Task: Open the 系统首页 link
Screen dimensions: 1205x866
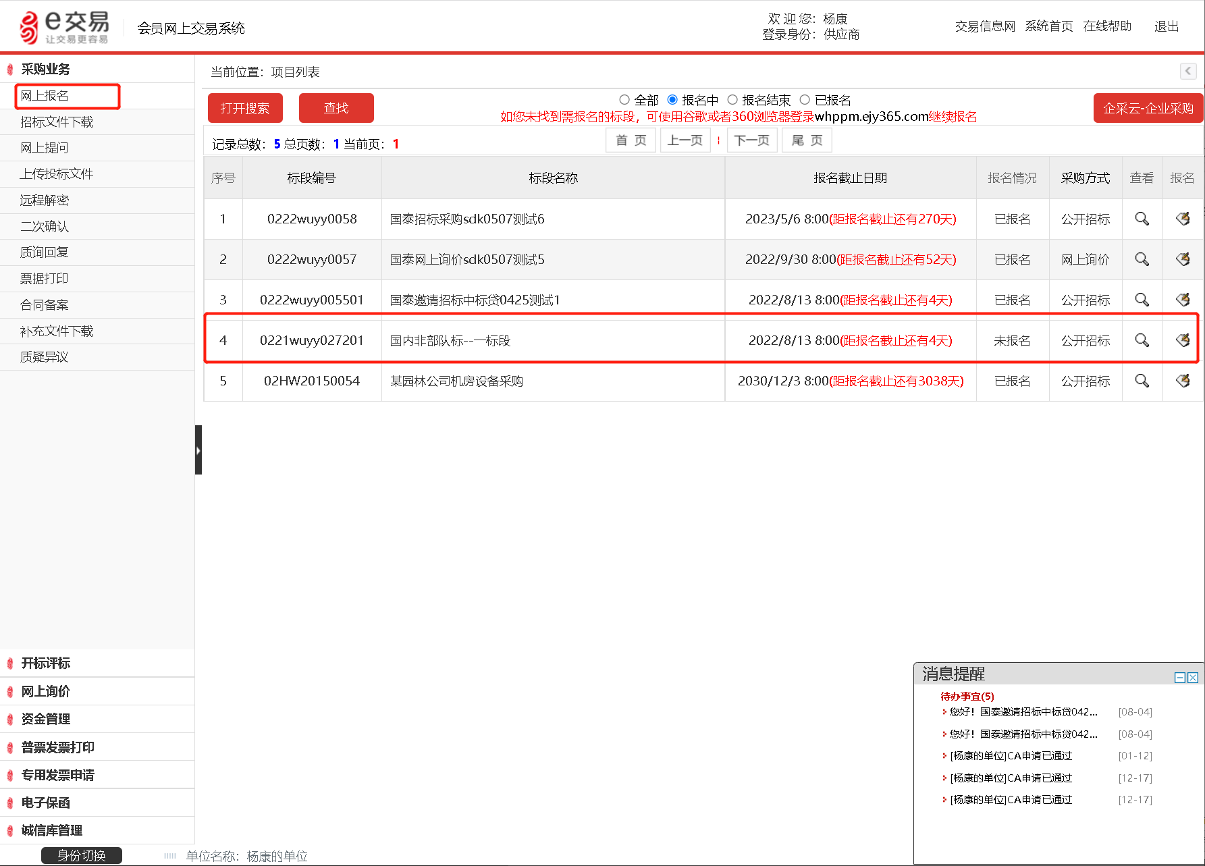Action: (x=1049, y=26)
